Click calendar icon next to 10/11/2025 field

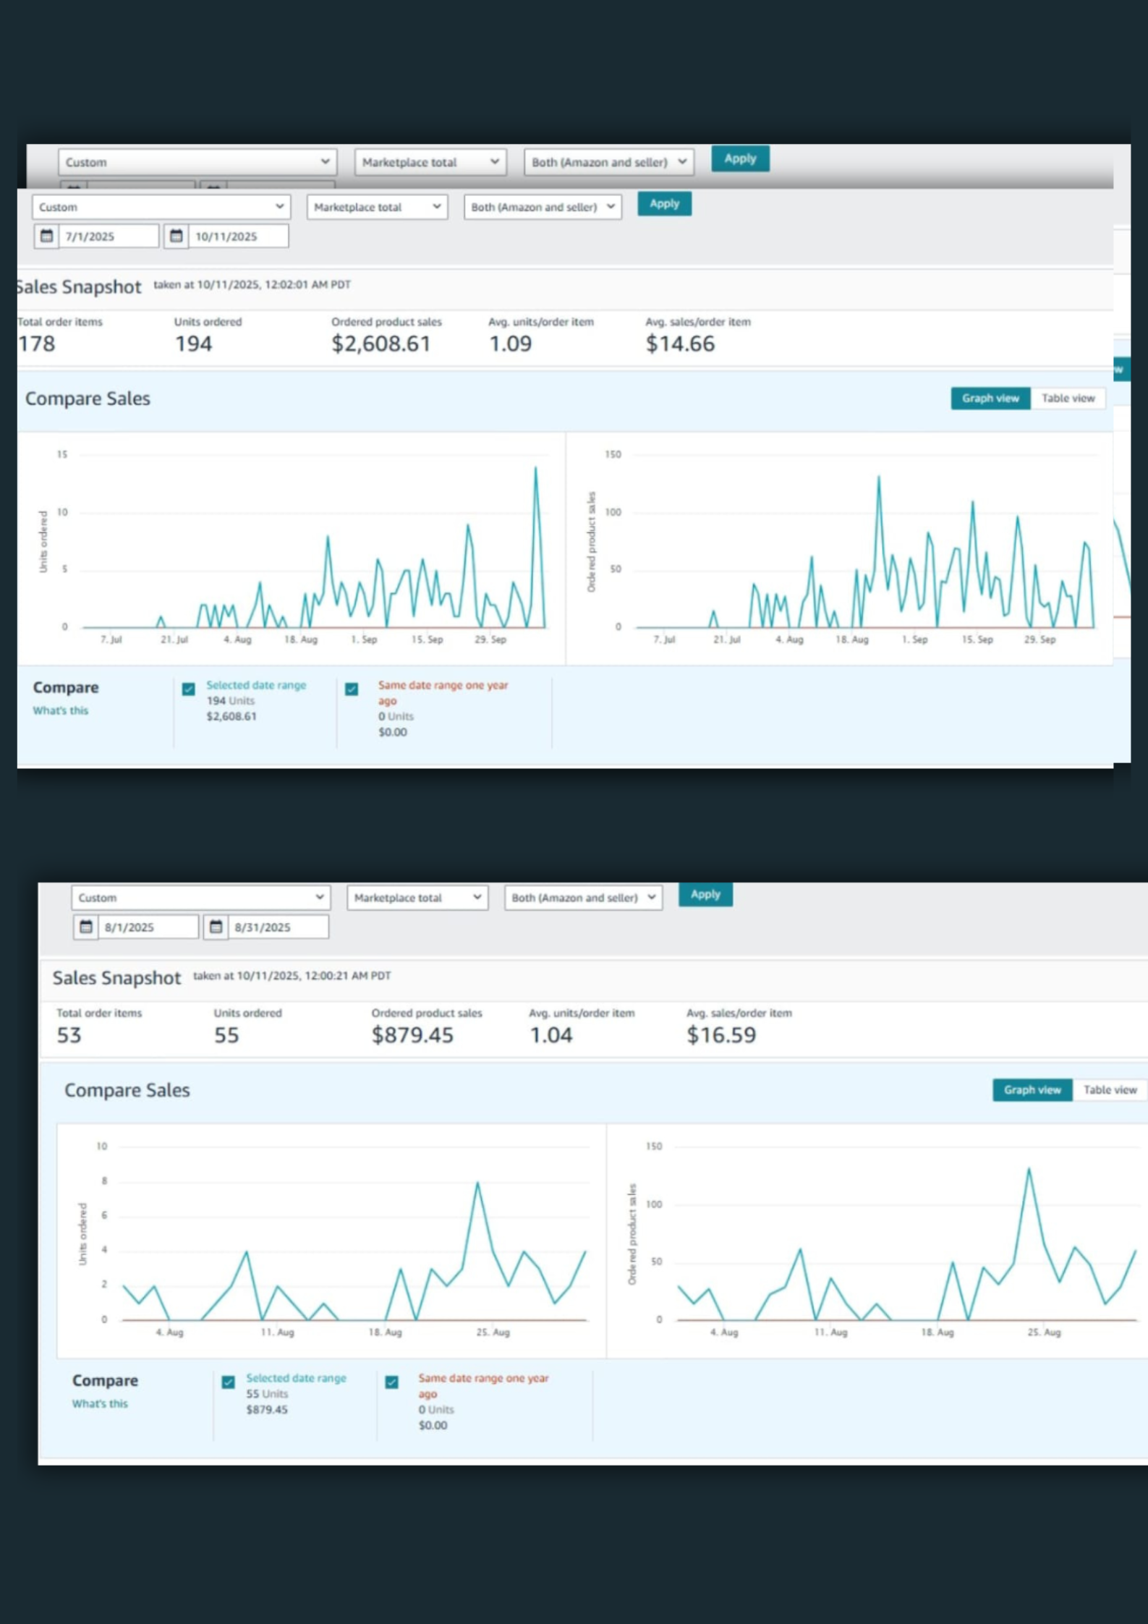point(176,236)
